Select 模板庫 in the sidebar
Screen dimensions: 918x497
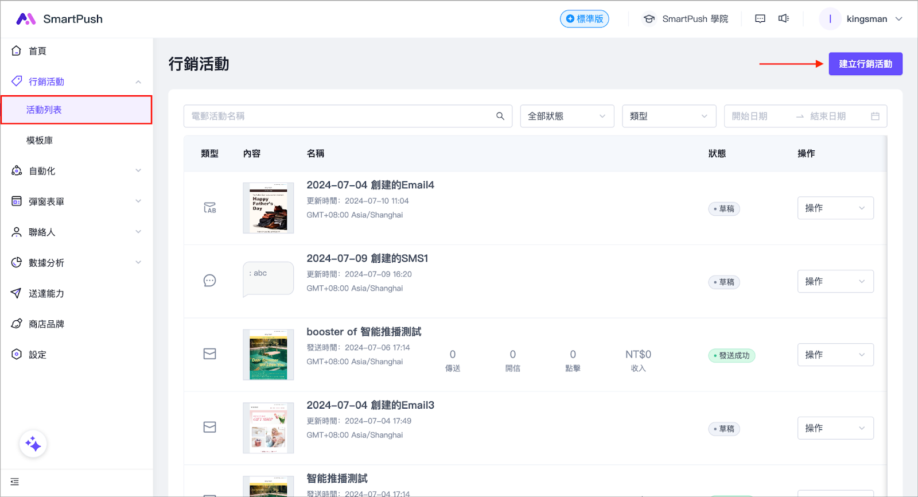tap(40, 141)
